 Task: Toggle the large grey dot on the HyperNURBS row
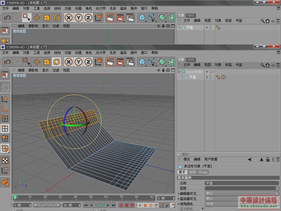[x=207, y=72]
